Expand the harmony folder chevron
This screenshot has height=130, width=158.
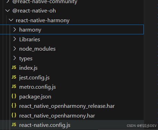coord(15,29)
